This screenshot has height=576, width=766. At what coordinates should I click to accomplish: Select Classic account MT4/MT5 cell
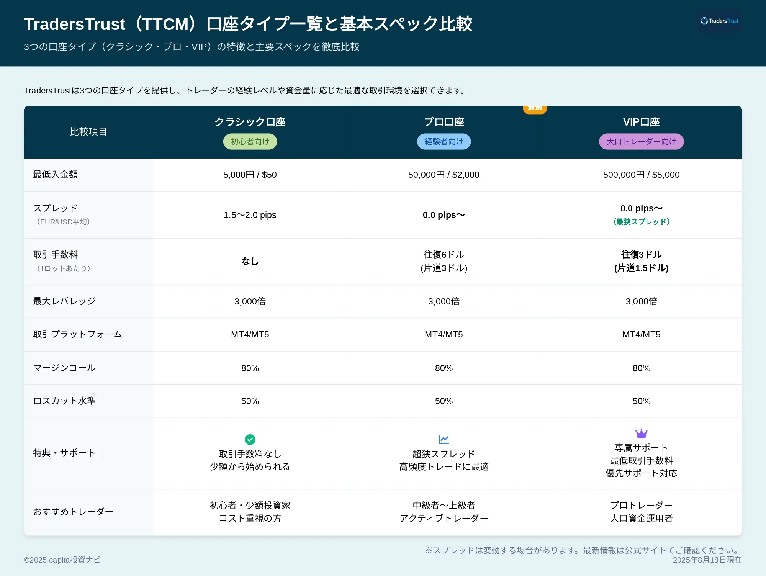(x=250, y=334)
